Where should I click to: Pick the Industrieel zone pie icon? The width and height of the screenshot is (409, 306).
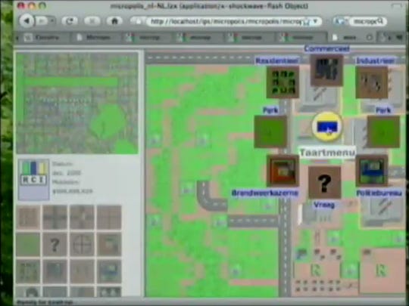tap(372, 82)
